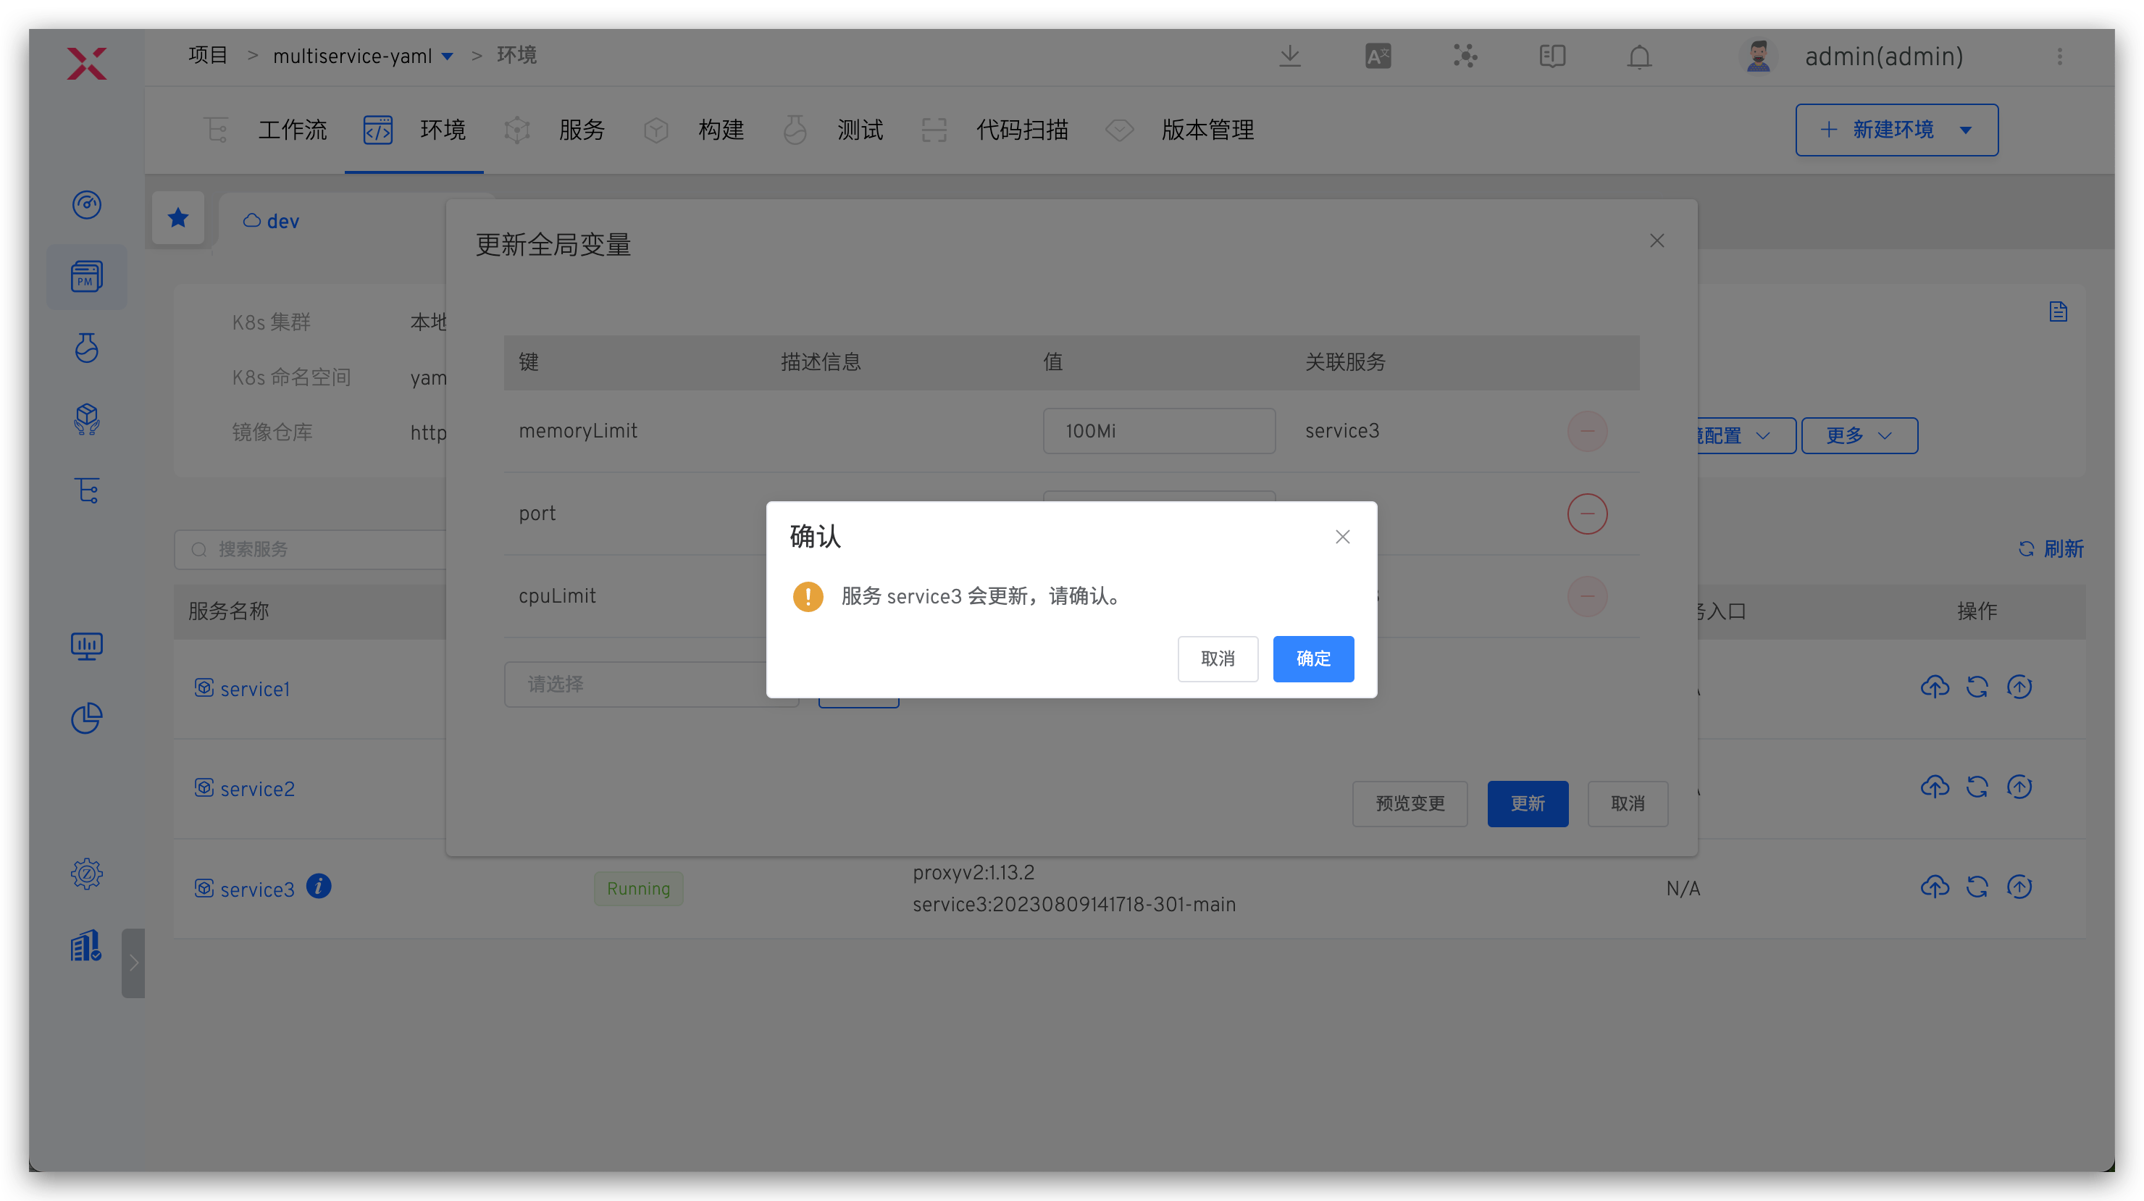The image size is (2144, 1201).
Task: Click 取消 in the confirm dialog
Action: coord(1217,658)
